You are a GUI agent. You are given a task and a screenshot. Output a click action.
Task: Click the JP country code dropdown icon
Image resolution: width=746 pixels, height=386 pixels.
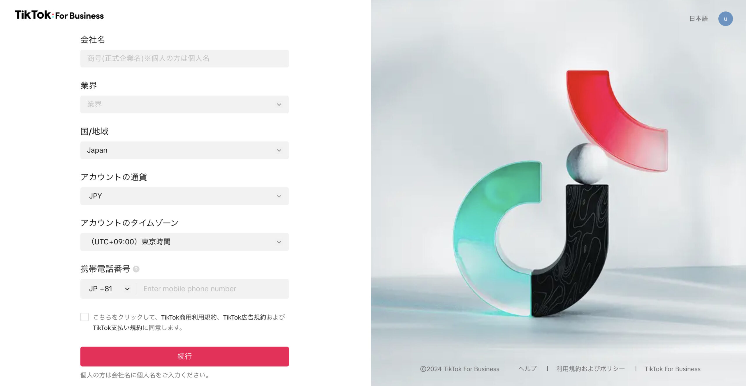[126, 289]
